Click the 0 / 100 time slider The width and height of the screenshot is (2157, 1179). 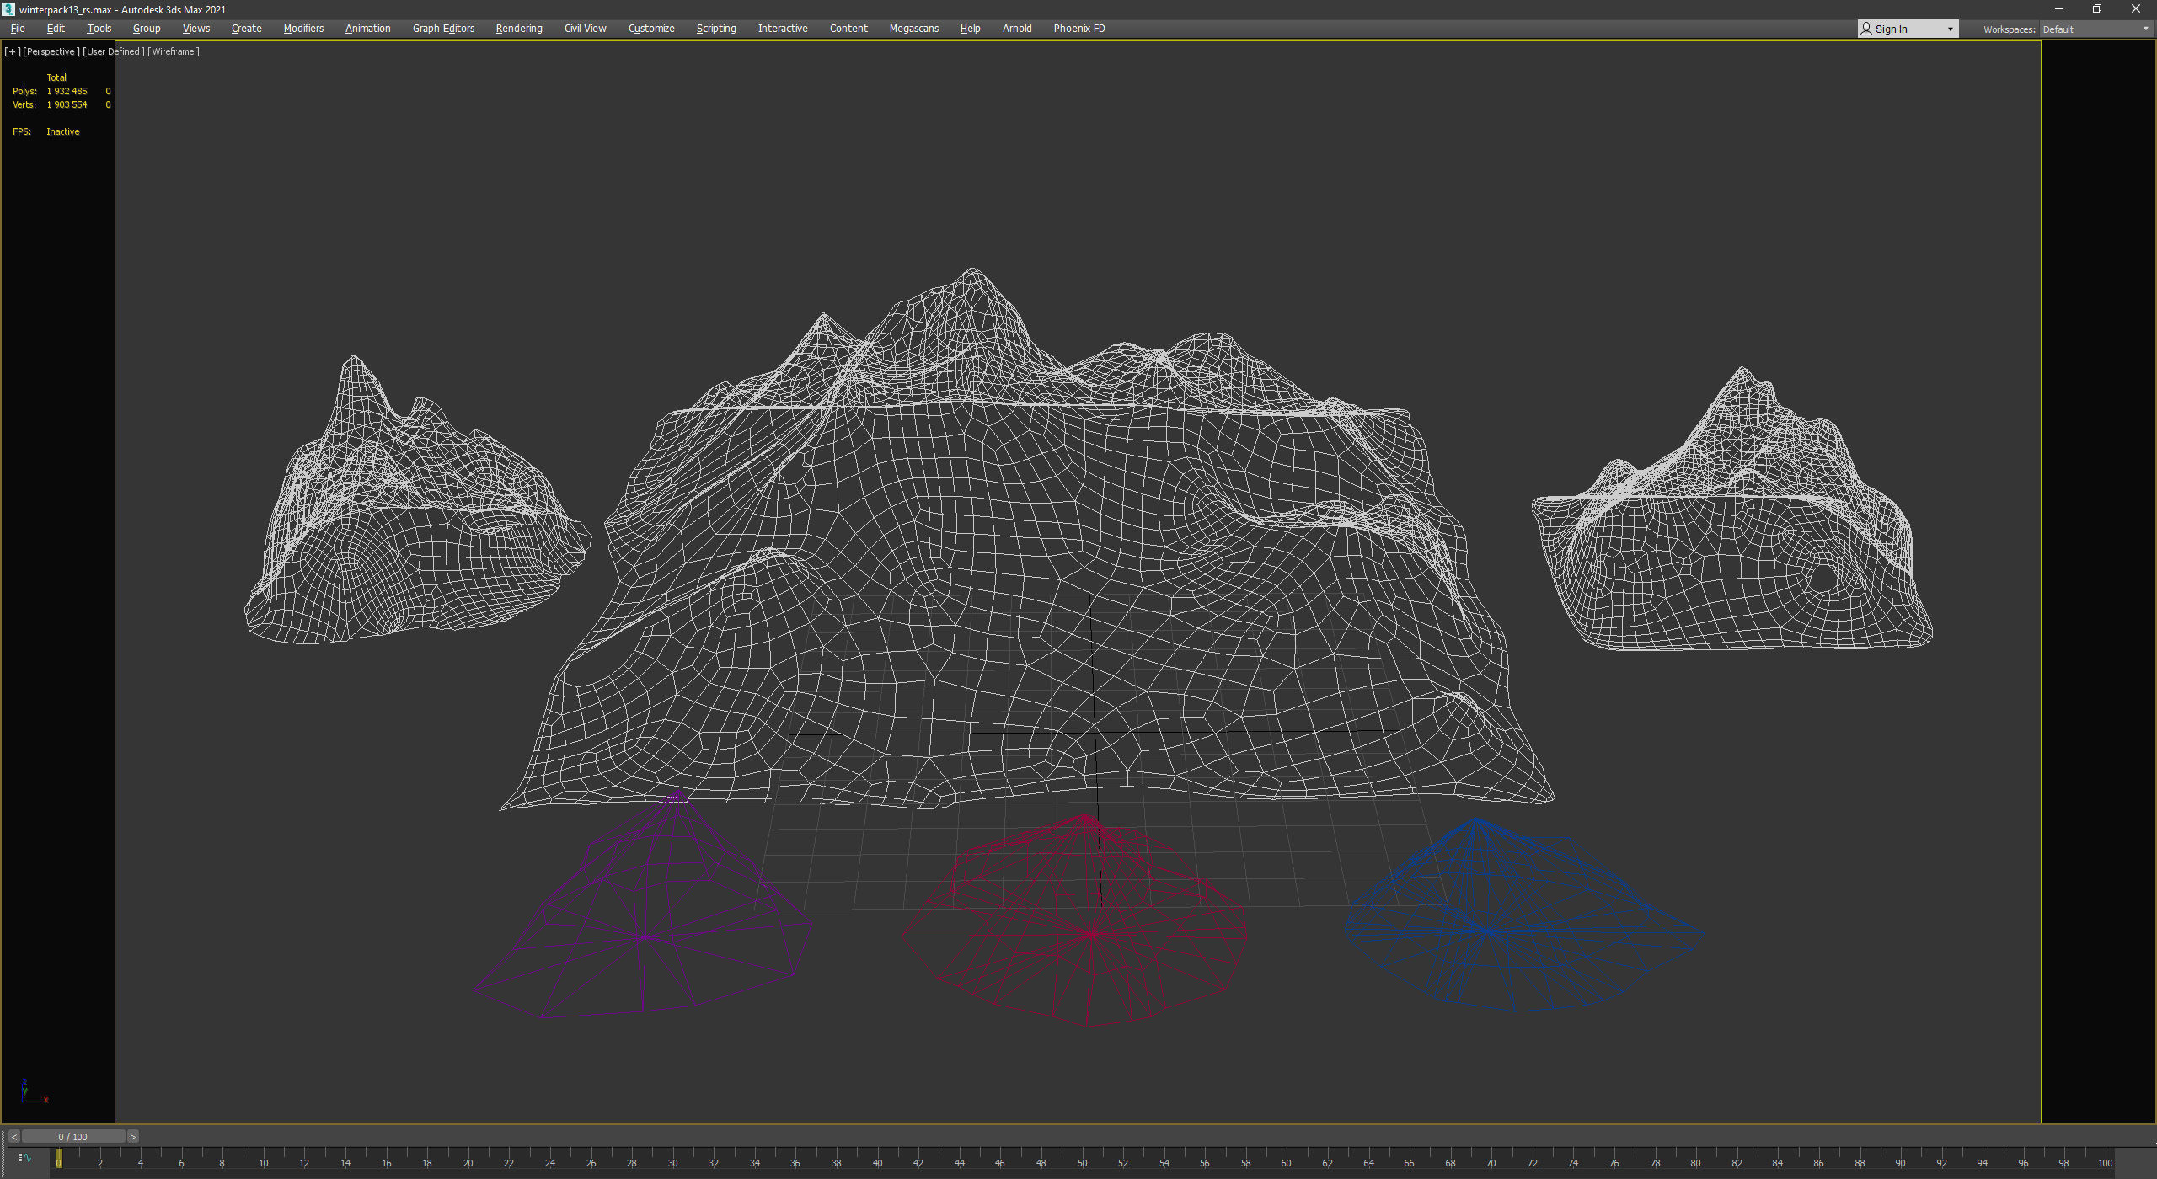(72, 1137)
